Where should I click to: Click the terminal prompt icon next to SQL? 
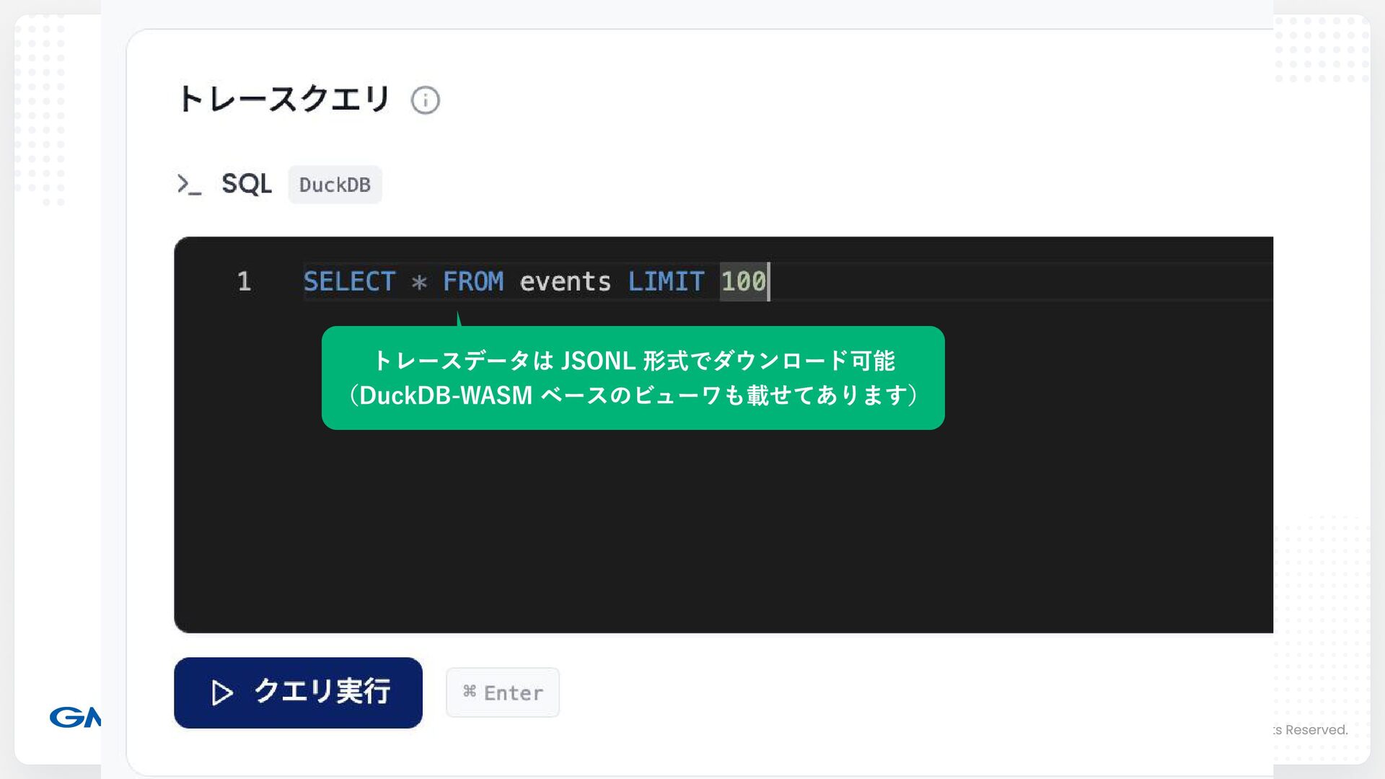click(189, 185)
